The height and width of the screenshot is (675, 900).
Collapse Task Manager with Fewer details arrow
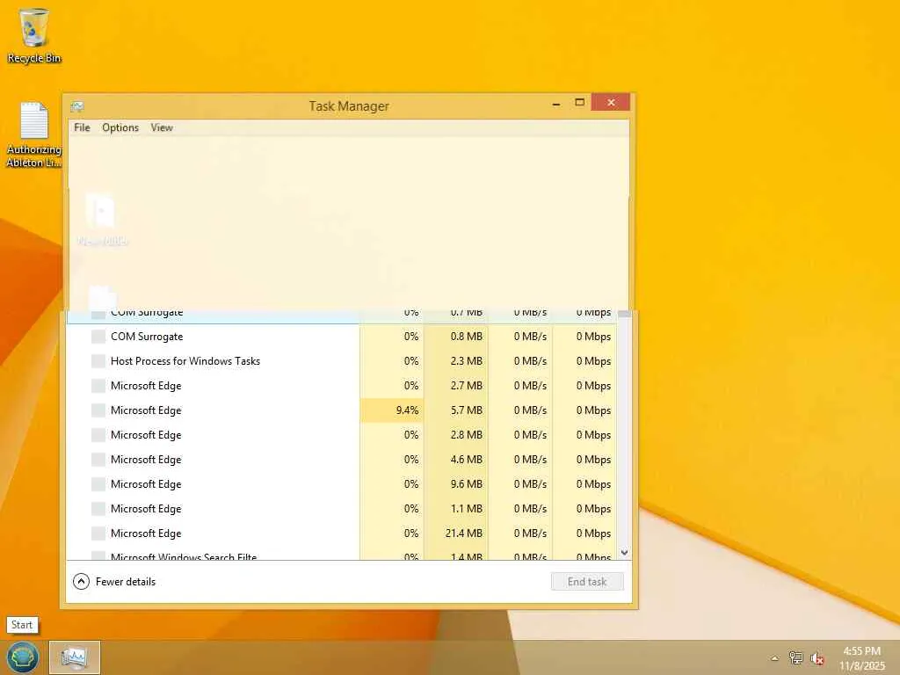click(82, 582)
